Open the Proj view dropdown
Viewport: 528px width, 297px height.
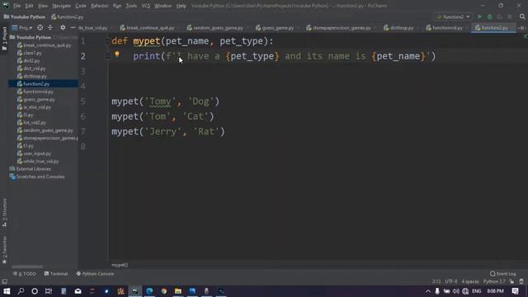coord(22,27)
